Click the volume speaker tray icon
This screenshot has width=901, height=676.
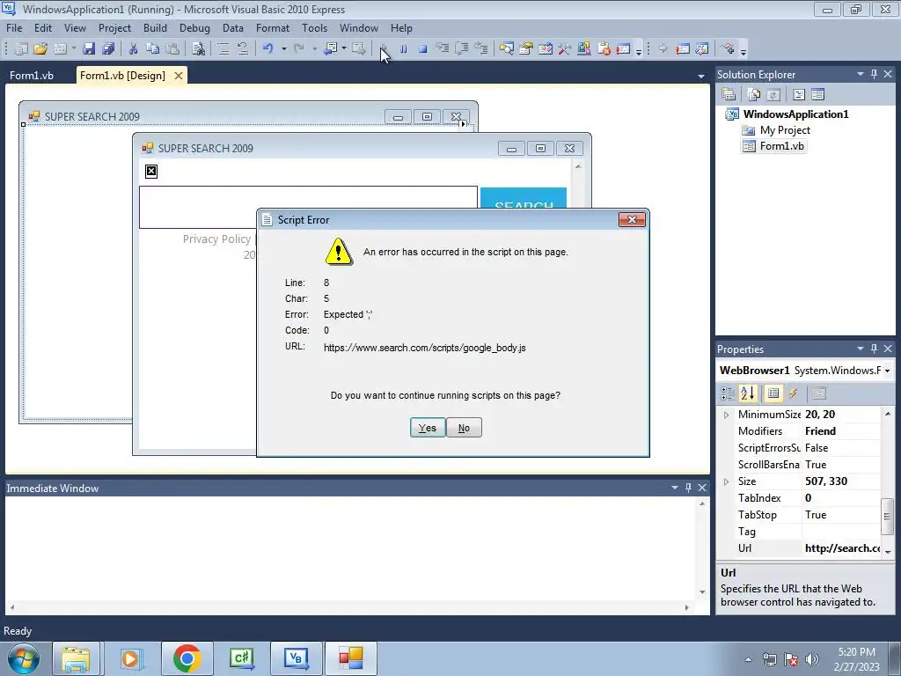tap(812, 659)
